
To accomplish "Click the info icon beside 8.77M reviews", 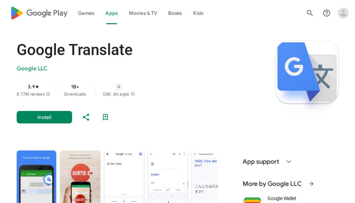I will point(48,94).
